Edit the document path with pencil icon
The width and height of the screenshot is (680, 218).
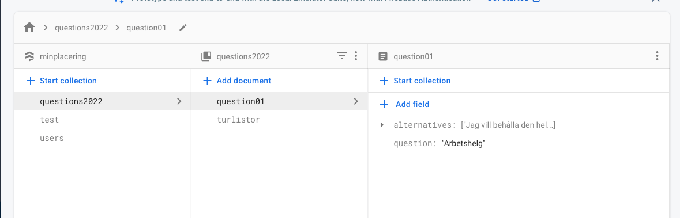[183, 28]
